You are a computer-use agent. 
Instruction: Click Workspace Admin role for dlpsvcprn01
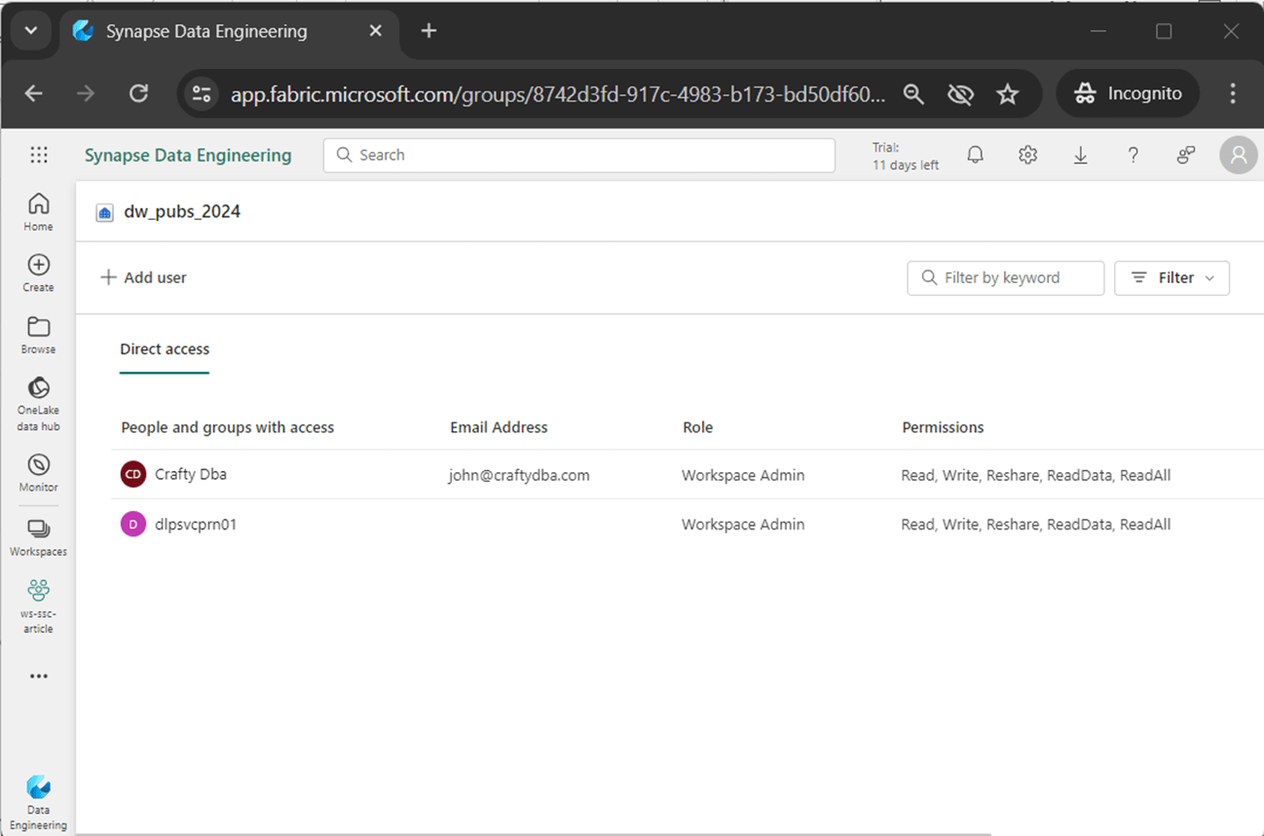743,525
